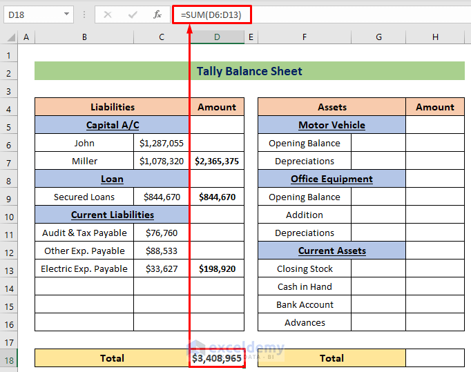The height and width of the screenshot is (372, 471).
Task: Select the Bank Account cell
Action: point(305,304)
